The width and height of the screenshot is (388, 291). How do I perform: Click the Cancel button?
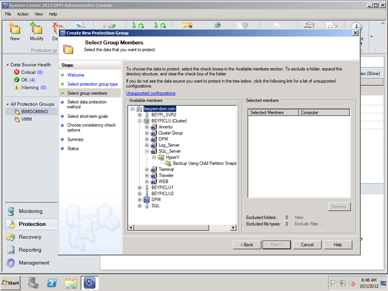(x=307, y=245)
